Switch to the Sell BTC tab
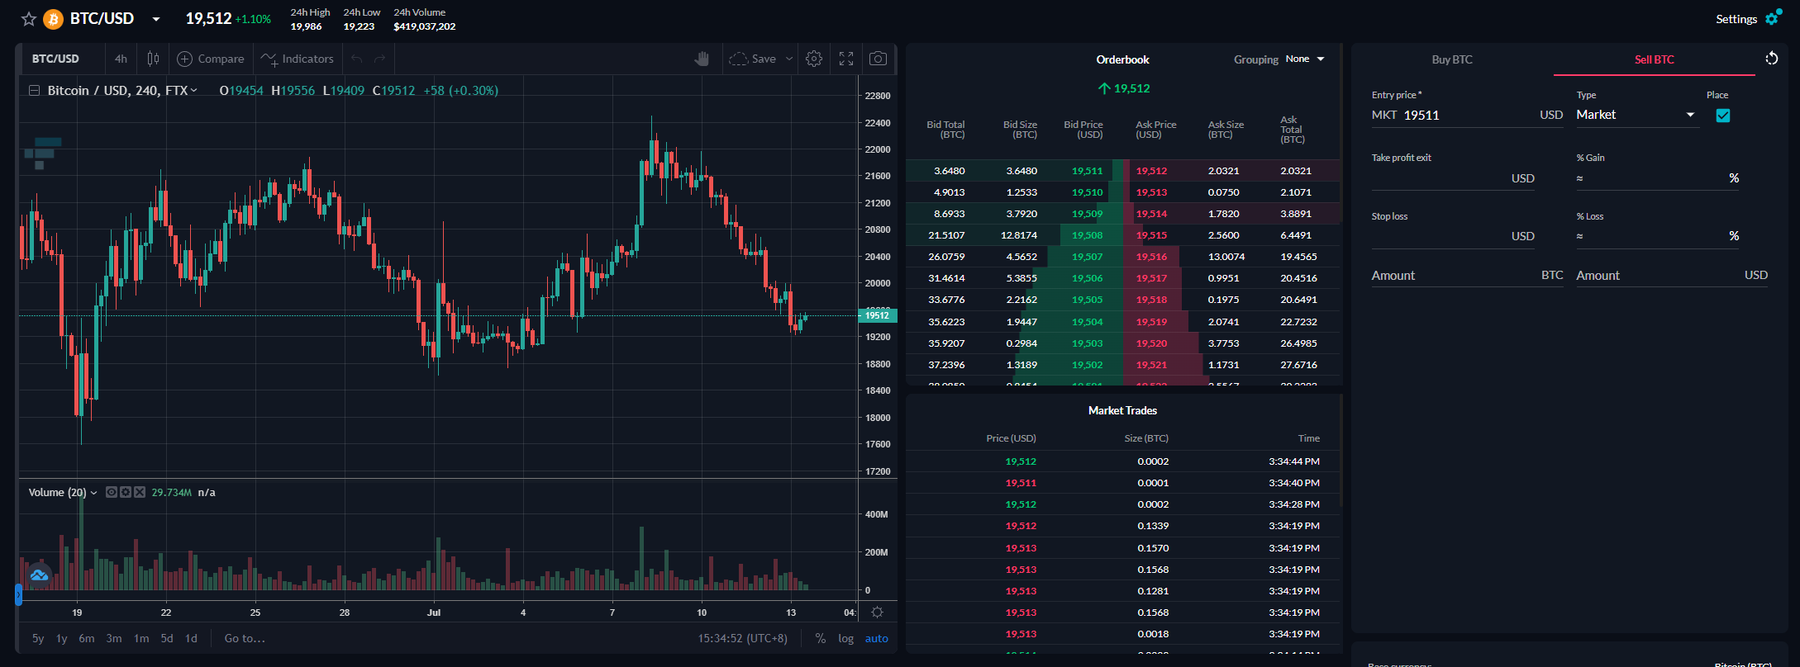 coord(1654,59)
